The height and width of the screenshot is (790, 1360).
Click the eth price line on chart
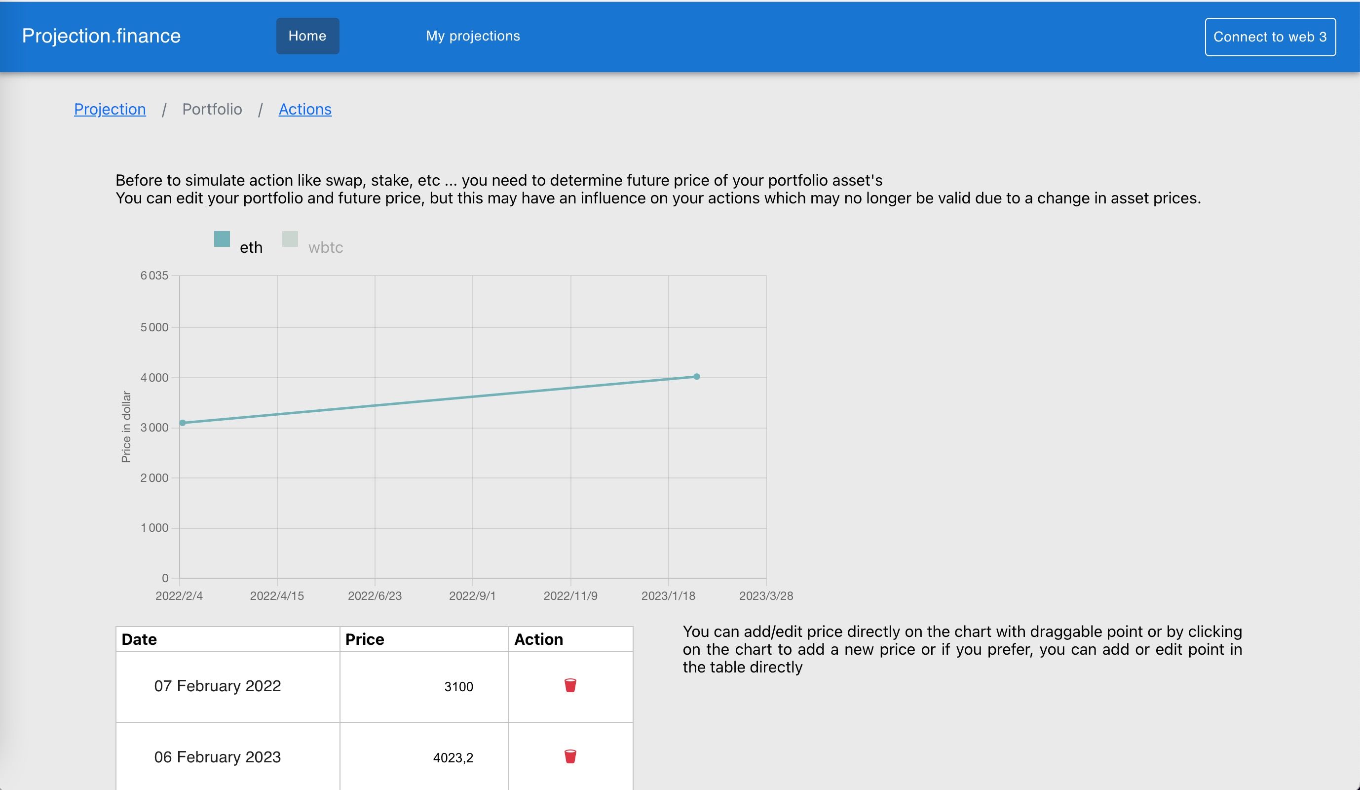439,399
